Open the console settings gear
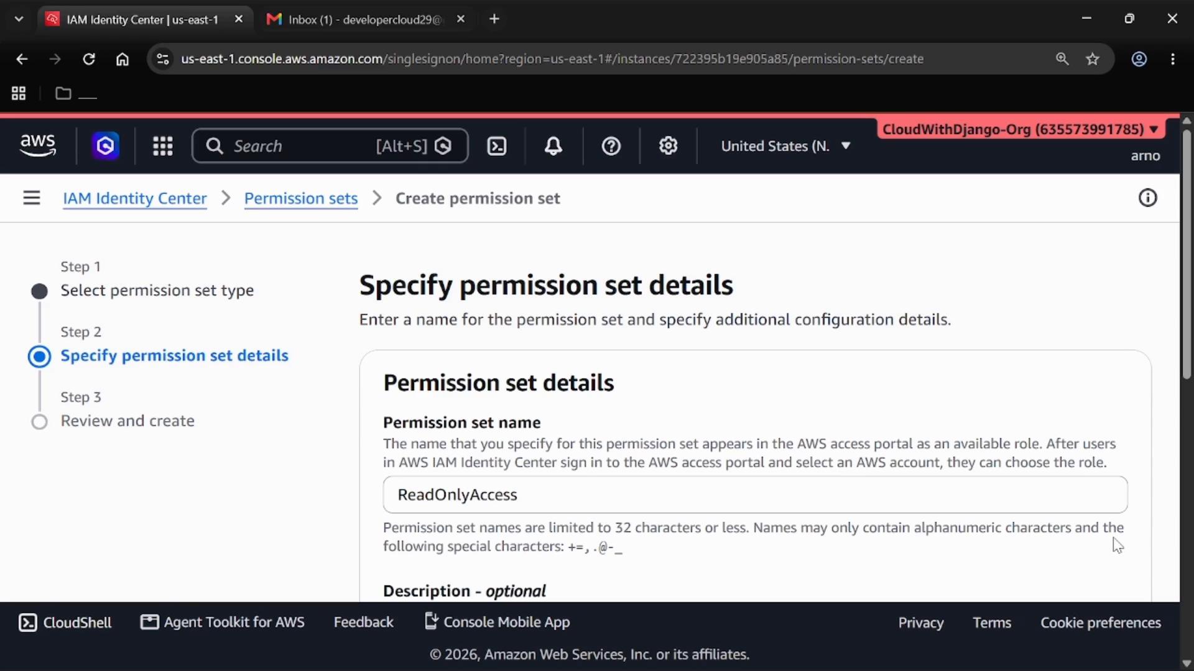 pyautogui.click(x=669, y=146)
